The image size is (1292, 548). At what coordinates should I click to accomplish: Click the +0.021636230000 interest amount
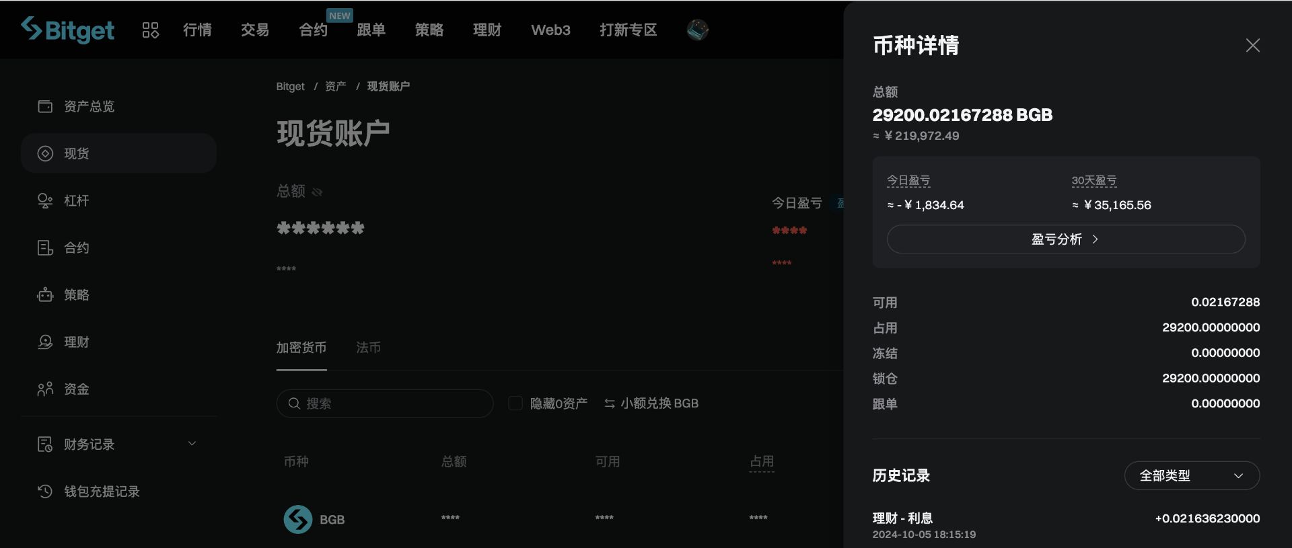[1207, 518]
